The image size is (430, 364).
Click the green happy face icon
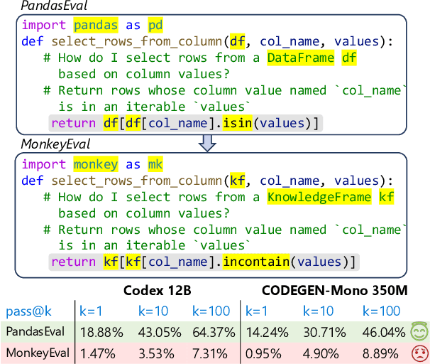pos(417,332)
